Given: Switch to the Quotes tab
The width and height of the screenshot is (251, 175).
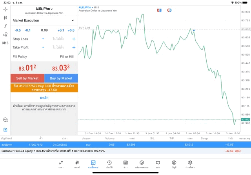Looking at the screenshot, I should point(61,164).
